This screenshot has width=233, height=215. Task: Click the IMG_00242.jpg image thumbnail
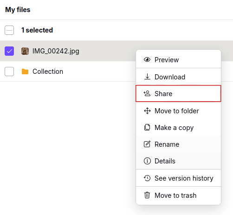click(25, 51)
